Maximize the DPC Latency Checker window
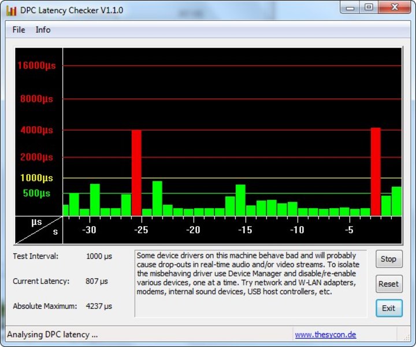 (x=369, y=8)
